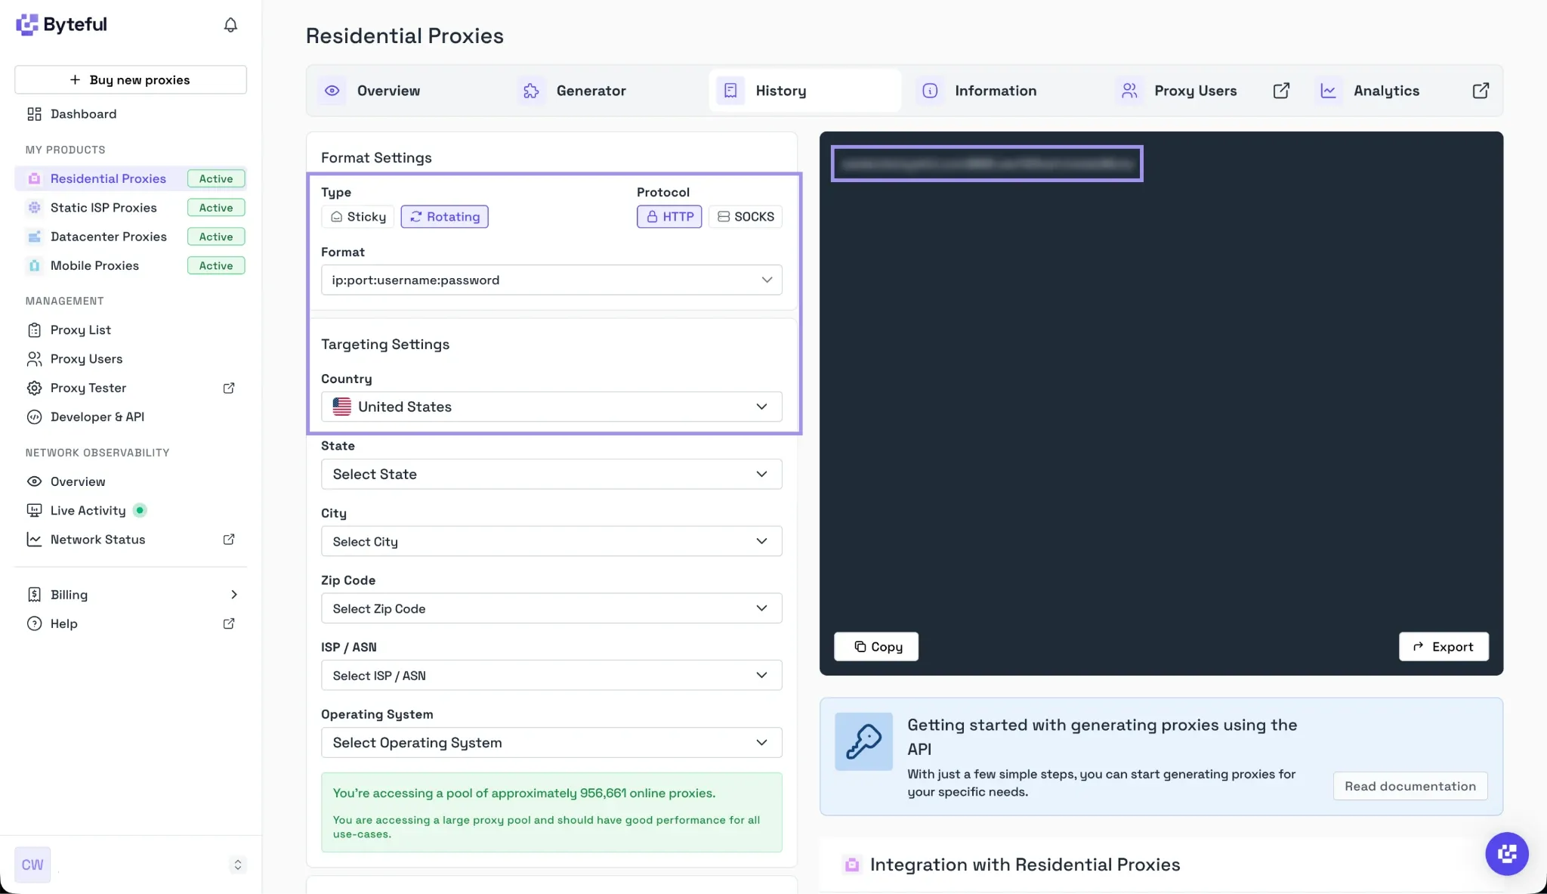
Task: Click Buy new proxies button
Action: click(x=131, y=80)
